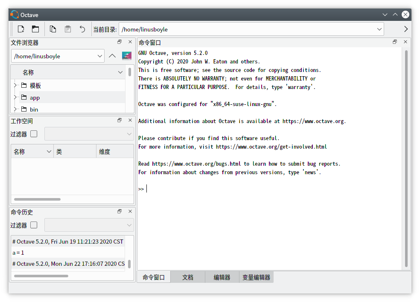Copy selection using toolbar icon
Image resolution: width=420 pixels, height=302 pixels.
(x=53, y=29)
